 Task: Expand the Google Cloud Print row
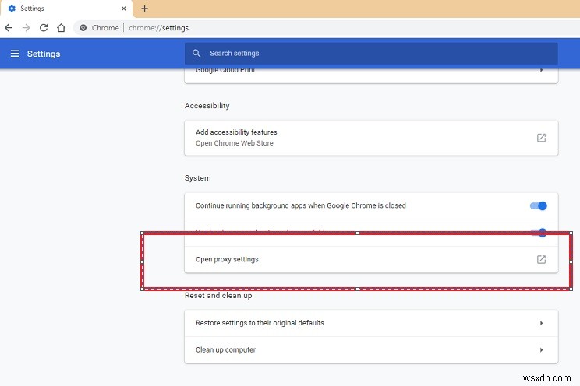point(541,70)
